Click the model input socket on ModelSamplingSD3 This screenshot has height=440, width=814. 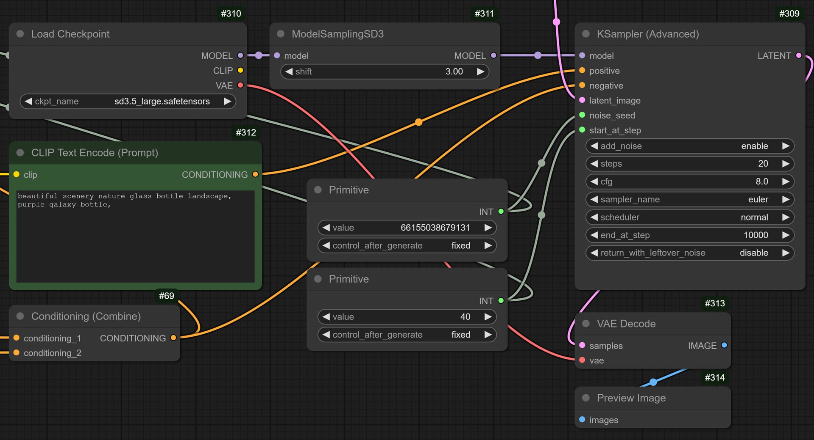[277, 55]
